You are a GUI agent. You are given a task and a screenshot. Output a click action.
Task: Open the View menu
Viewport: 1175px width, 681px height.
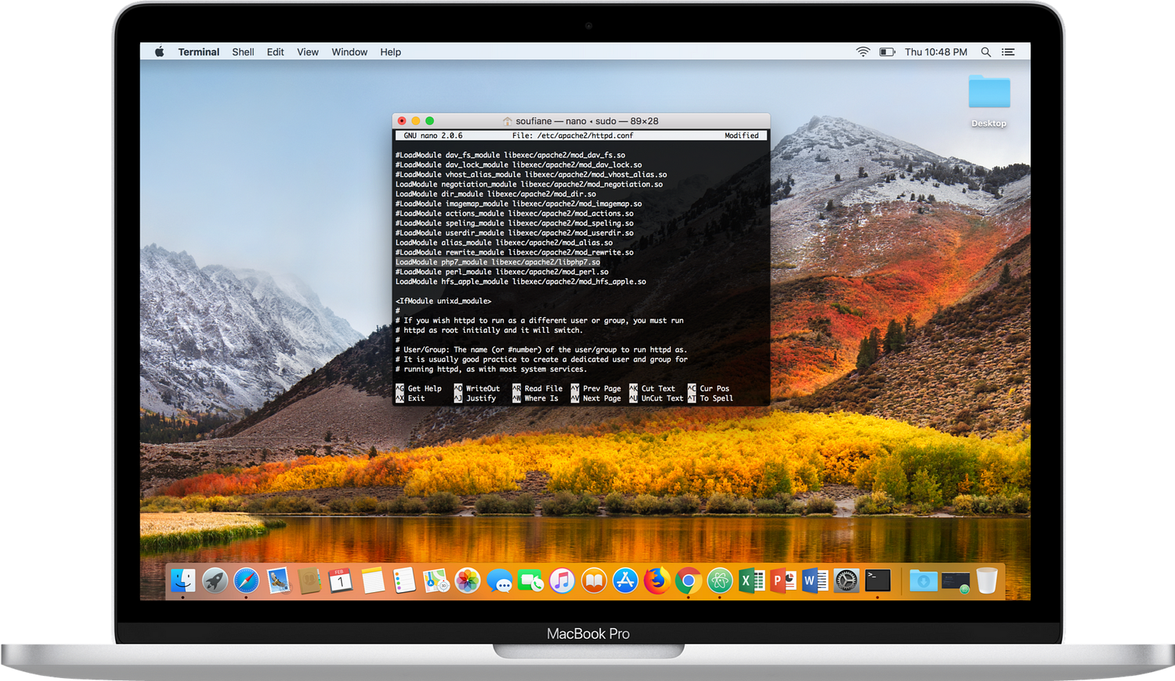pos(308,51)
